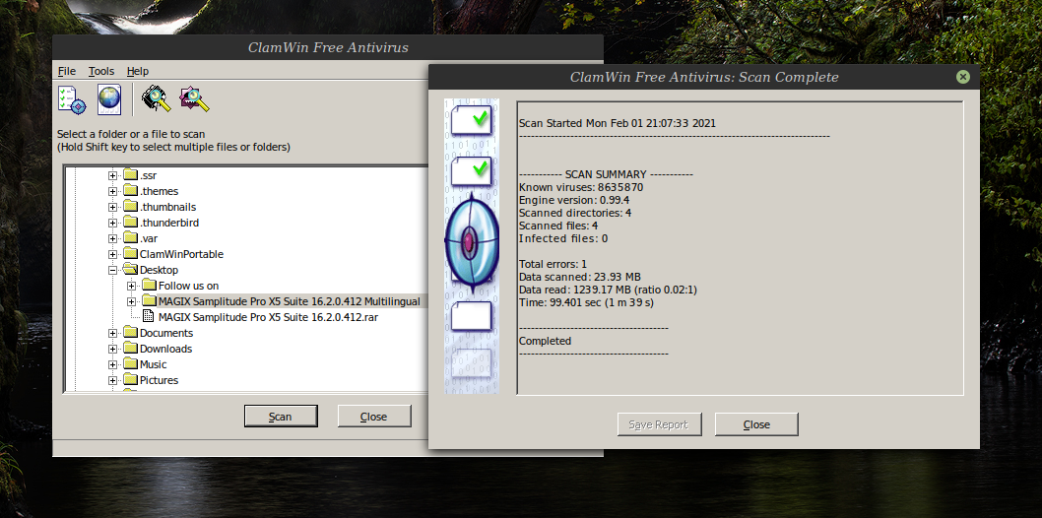Image resolution: width=1042 pixels, height=518 pixels.
Task: Expand the Follow us on folder node
Action: [132, 286]
